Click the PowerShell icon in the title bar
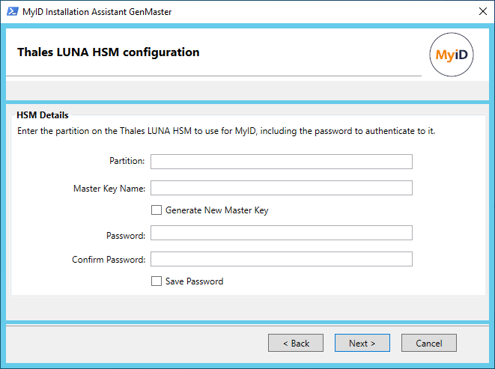This screenshot has height=369, width=495. coord(13,12)
